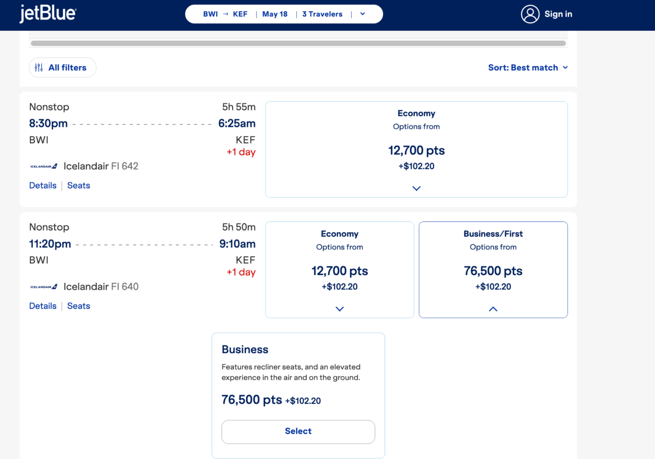The width and height of the screenshot is (655, 459).
Task: View Seats for flight FI 642
Action: 78,185
